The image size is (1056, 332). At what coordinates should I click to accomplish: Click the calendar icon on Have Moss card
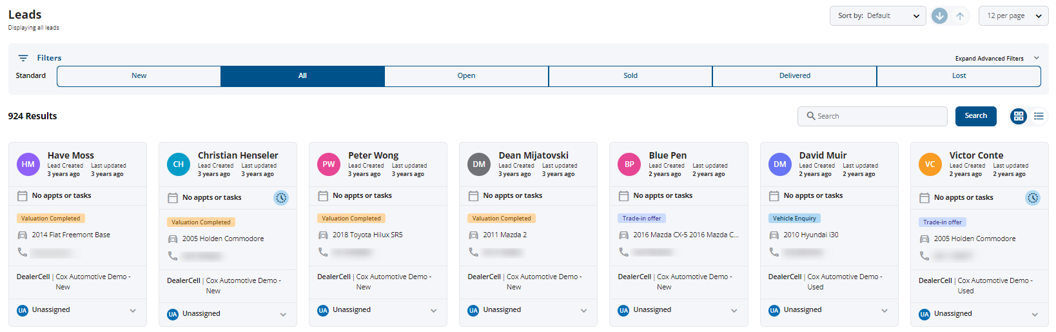(x=22, y=196)
